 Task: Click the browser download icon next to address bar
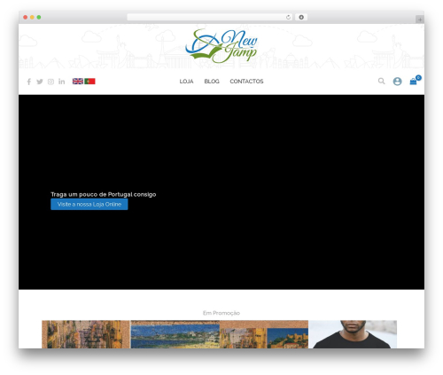[x=301, y=18]
